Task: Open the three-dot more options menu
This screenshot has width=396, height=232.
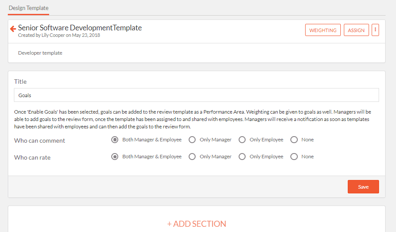Action: point(375,30)
